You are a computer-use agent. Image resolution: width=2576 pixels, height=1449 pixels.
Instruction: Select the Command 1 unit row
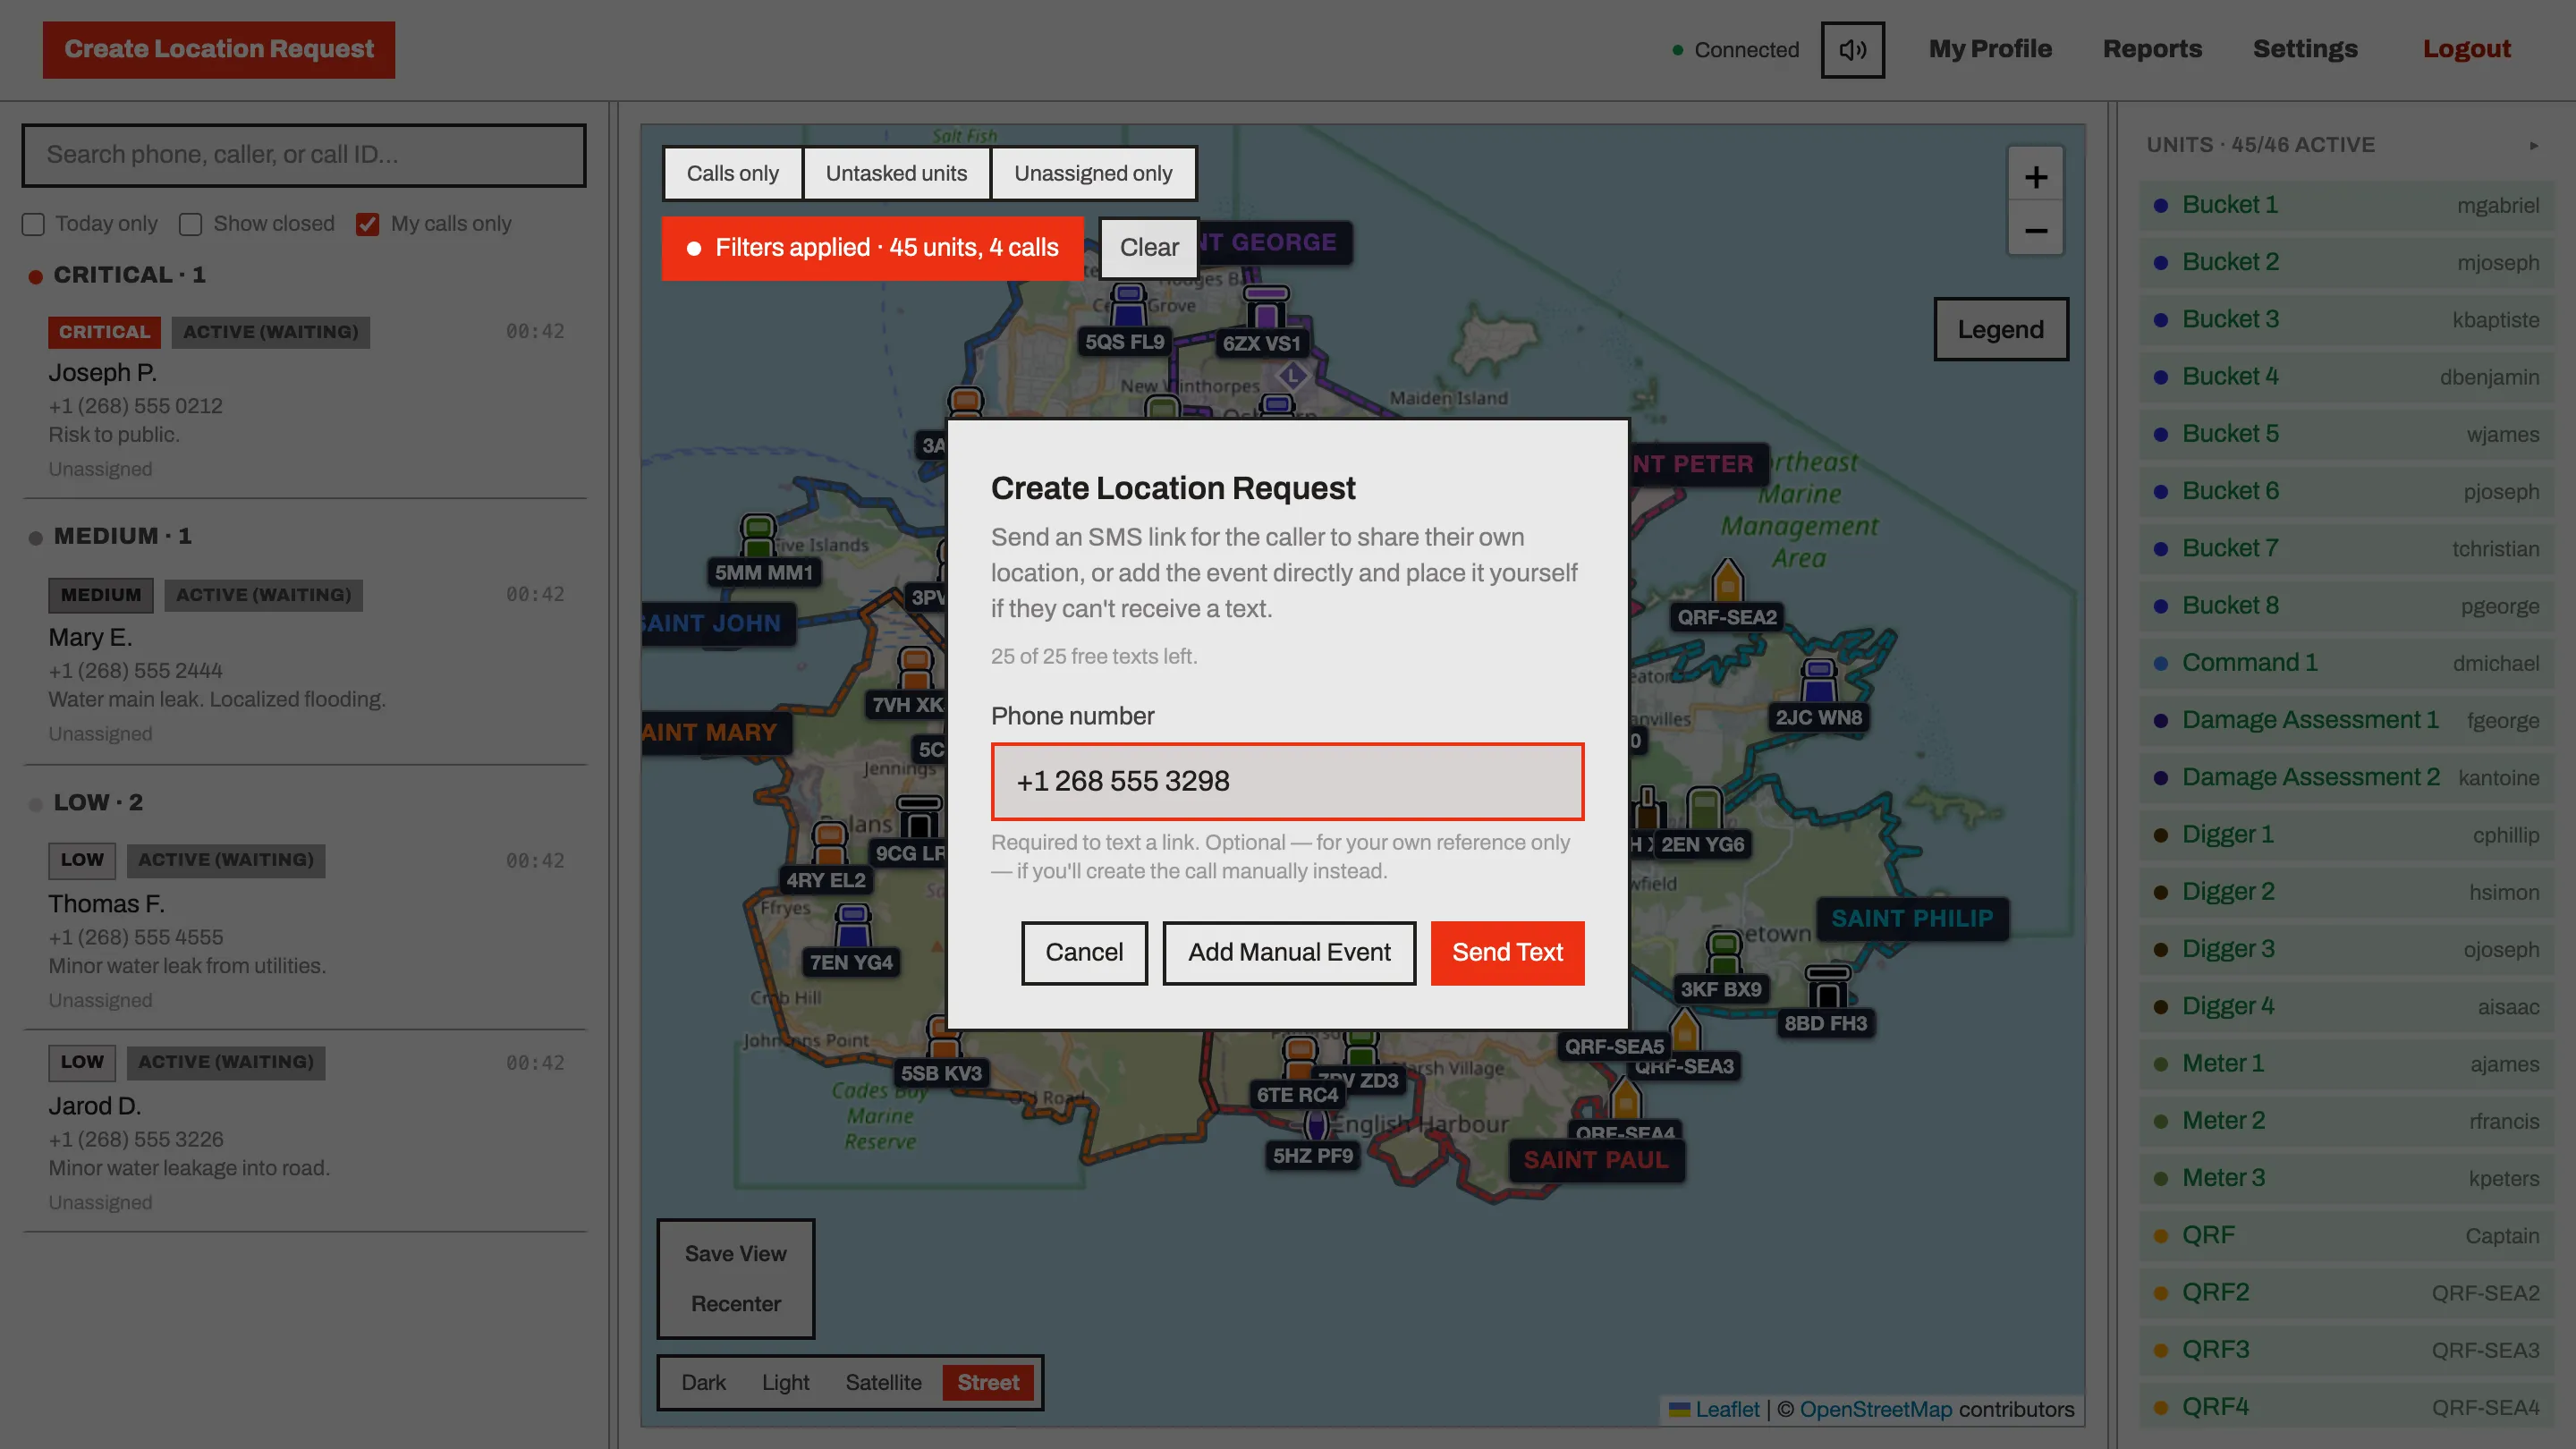point(2346,663)
